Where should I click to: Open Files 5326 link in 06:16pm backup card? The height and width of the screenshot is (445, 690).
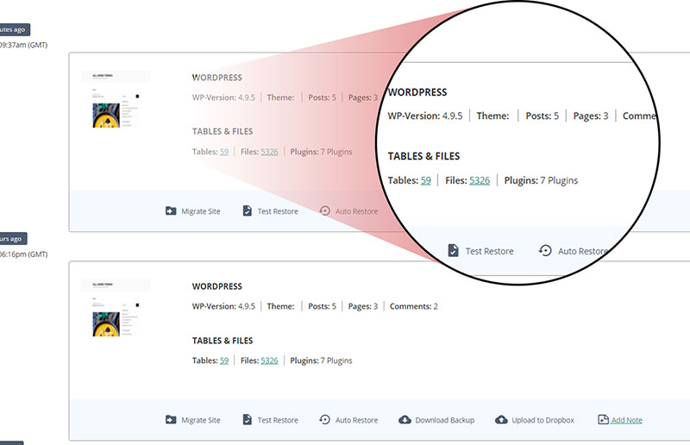click(269, 360)
